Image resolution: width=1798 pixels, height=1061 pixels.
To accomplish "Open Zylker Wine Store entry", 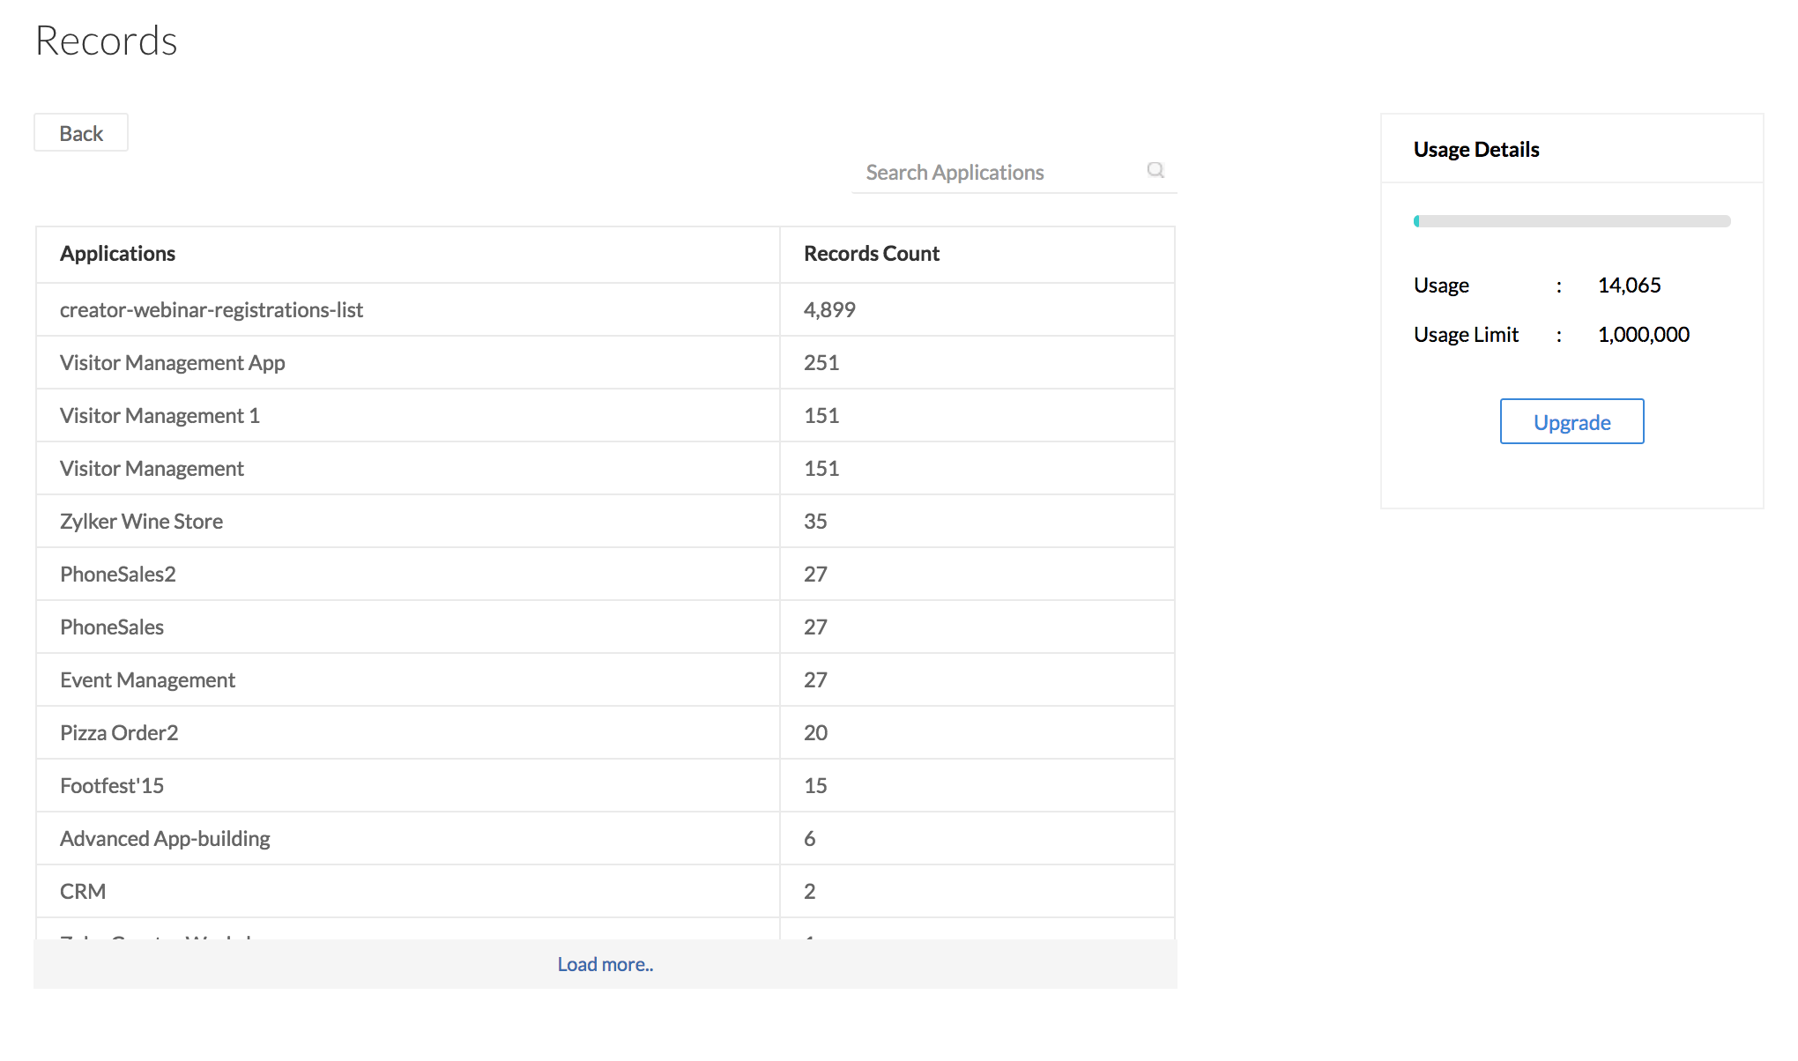I will coord(141,522).
